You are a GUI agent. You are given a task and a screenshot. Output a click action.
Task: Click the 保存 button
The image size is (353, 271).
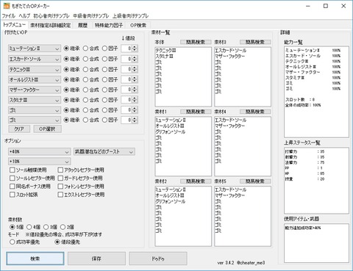(x=96, y=259)
